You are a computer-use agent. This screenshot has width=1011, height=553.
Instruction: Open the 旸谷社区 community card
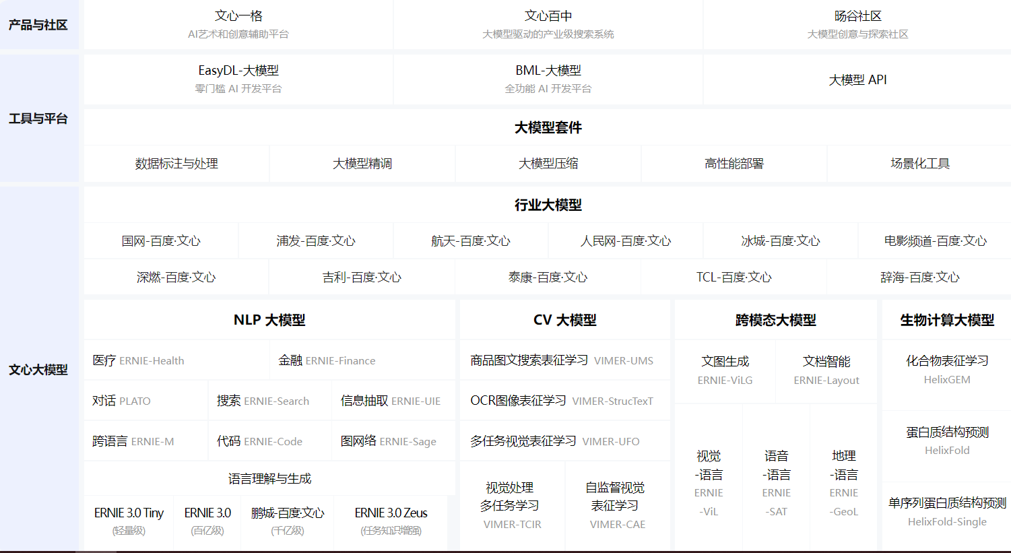pos(857,25)
